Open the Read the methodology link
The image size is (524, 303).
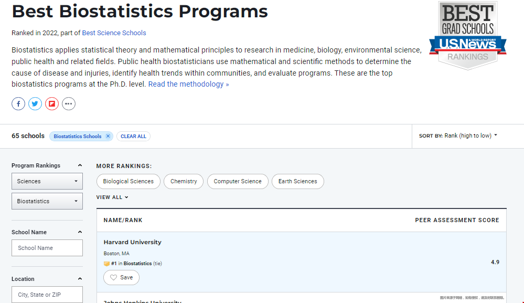pyautogui.click(x=188, y=84)
